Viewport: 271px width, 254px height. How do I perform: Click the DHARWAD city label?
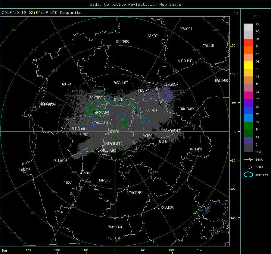click(78, 129)
